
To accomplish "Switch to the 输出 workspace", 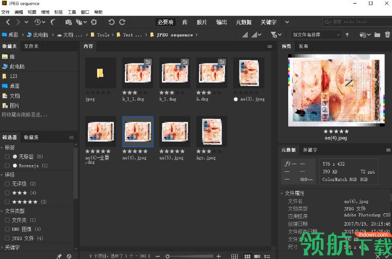I will [x=221, y=22].
